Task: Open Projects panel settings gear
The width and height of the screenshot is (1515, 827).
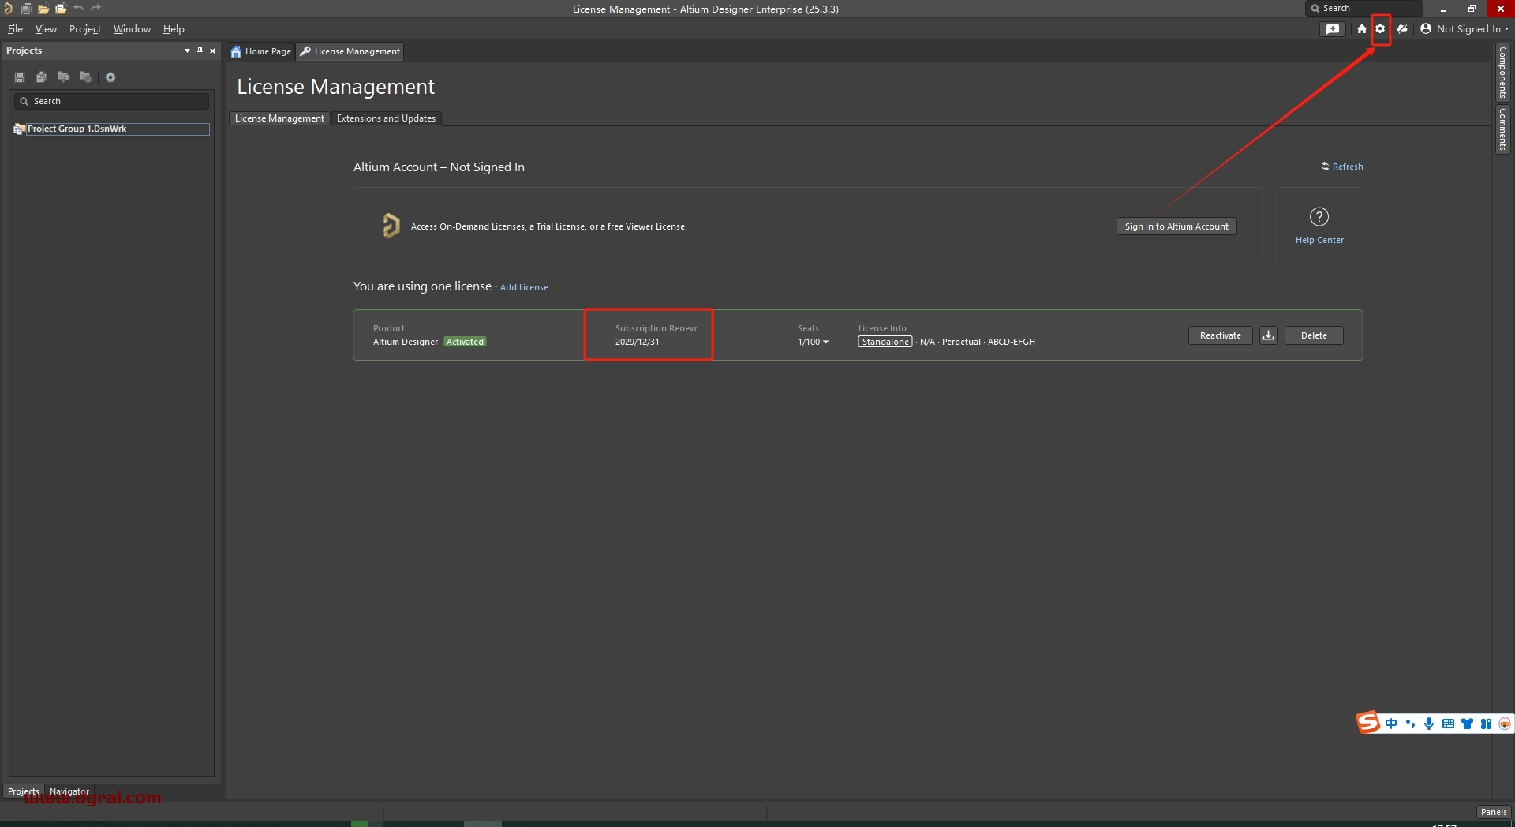Action: tap(110, 77)
